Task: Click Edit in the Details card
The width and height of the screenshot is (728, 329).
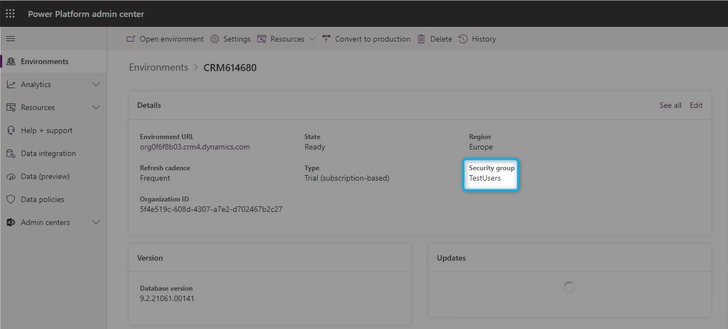Action: pyautogui.click(x=696, y=105)
